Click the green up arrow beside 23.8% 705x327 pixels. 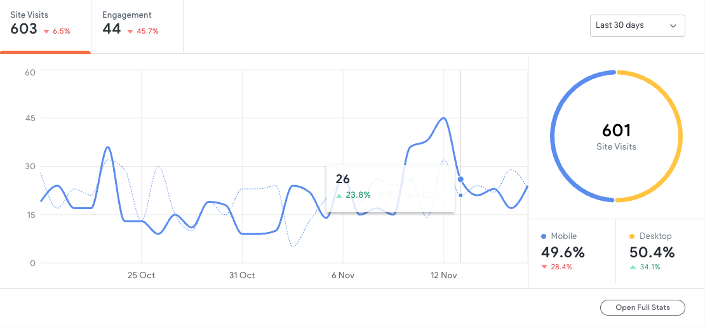pos(339,196)
